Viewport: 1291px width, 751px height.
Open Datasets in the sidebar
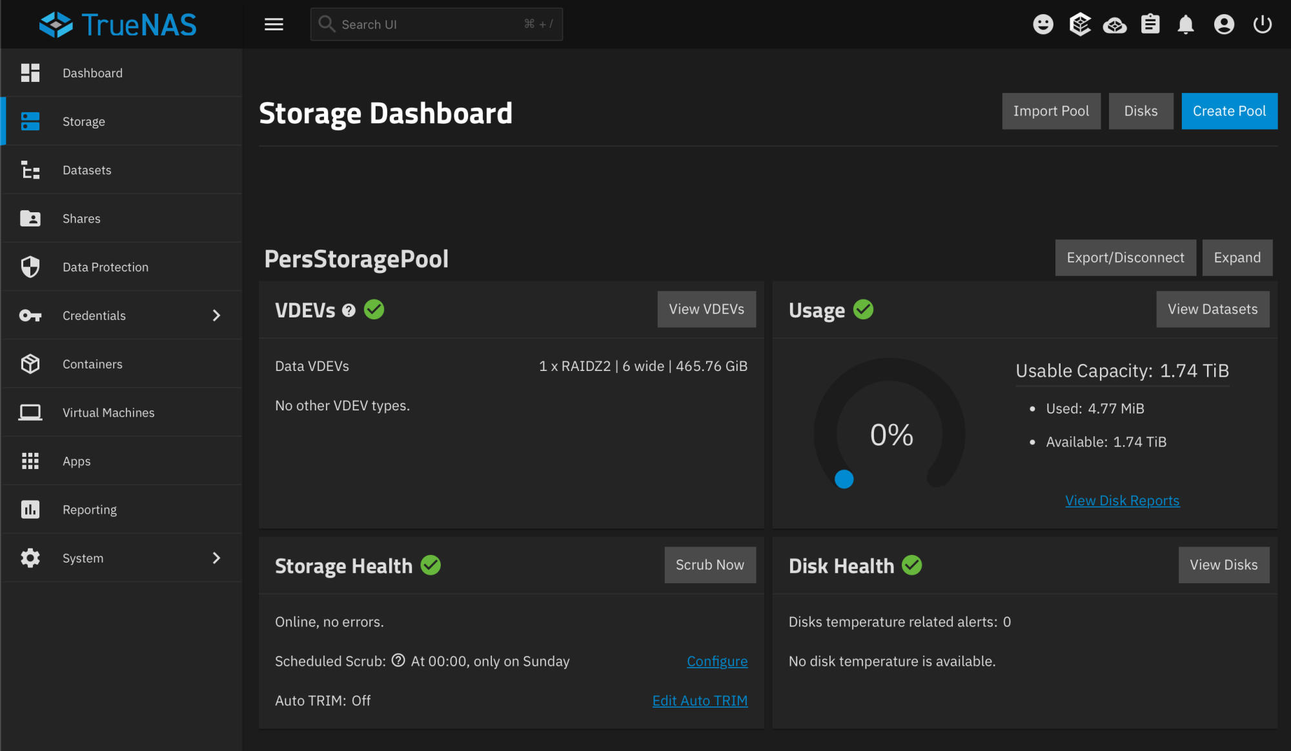click(x=87, y=170)
